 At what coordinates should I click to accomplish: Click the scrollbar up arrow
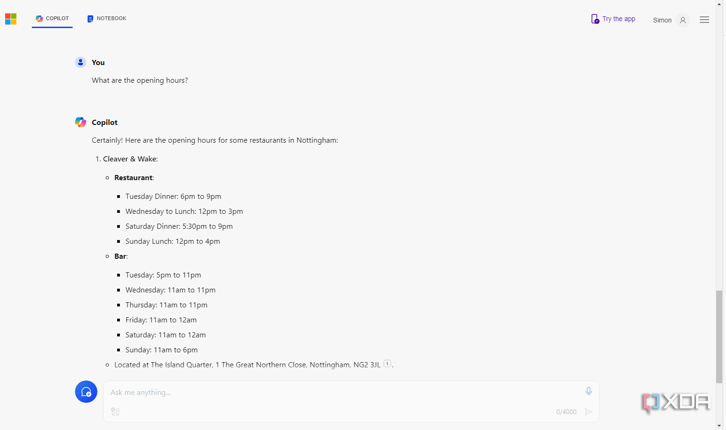pyautogui.click(x=719, y=4)
